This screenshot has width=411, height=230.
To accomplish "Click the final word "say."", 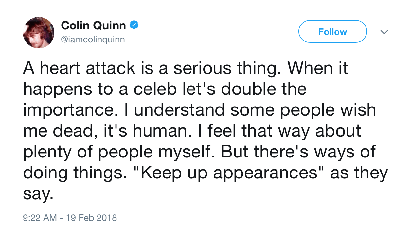I will click(38, 194).
